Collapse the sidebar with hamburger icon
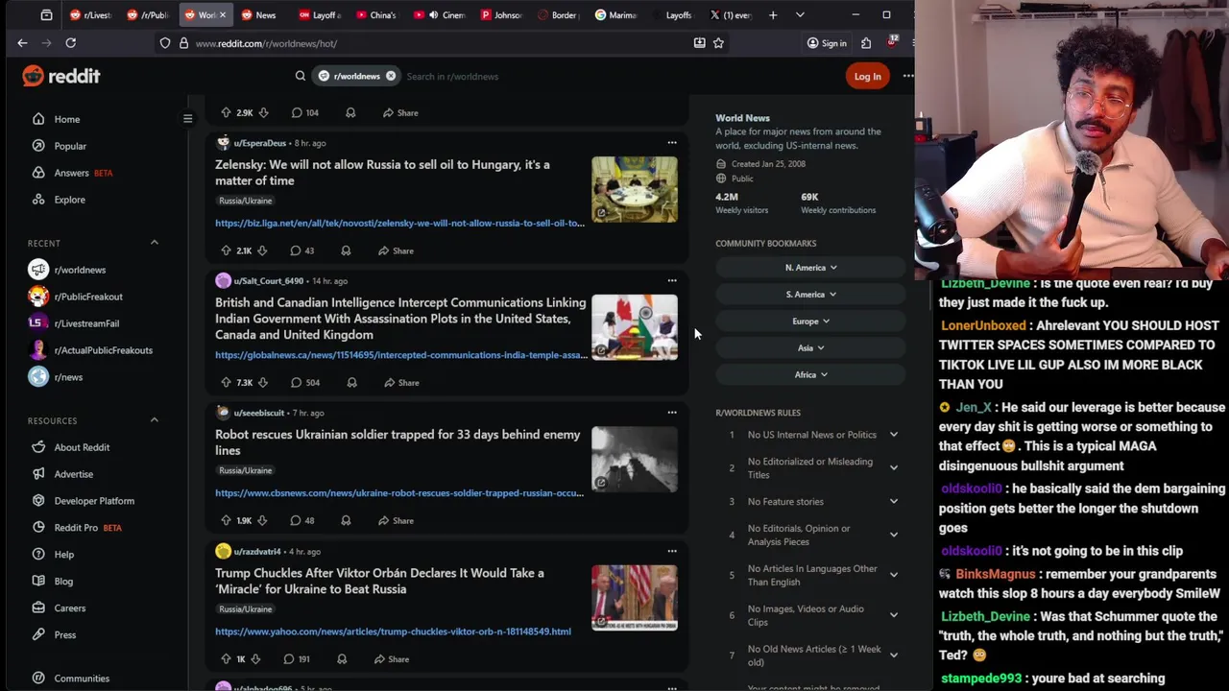The height and width of the screenshot is (691, 1229). [188, 119]
